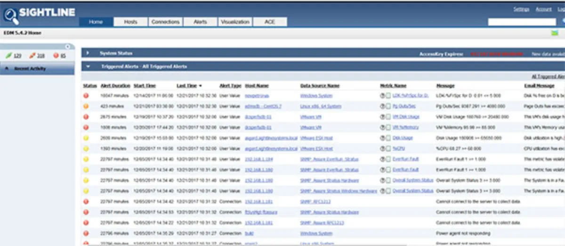Click the square box icon beside VM %Memory metric
Image resolution: width=565 pixels, height=246 pixels.
(388, 127)
